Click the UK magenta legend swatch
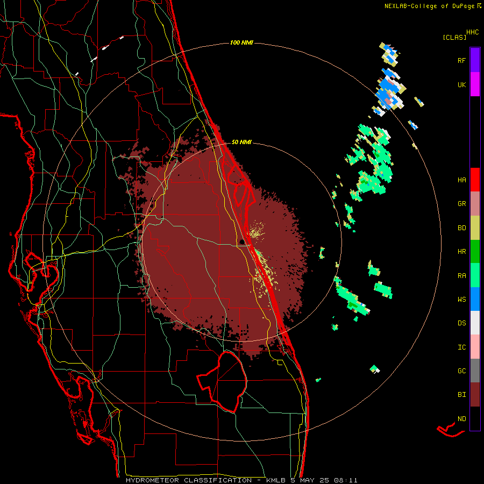Viewport: 484px width, 484px height. 475,84
